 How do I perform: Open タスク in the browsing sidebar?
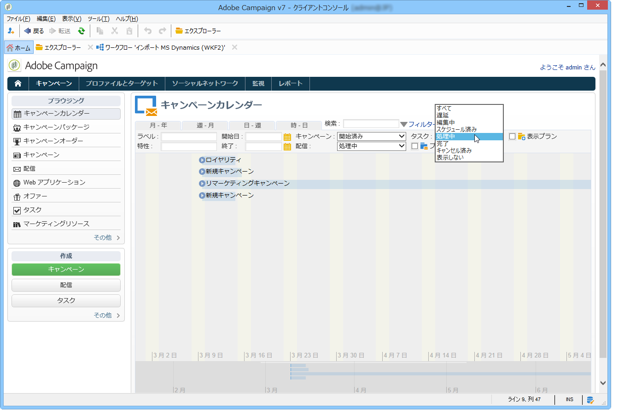tap(66, 210)
